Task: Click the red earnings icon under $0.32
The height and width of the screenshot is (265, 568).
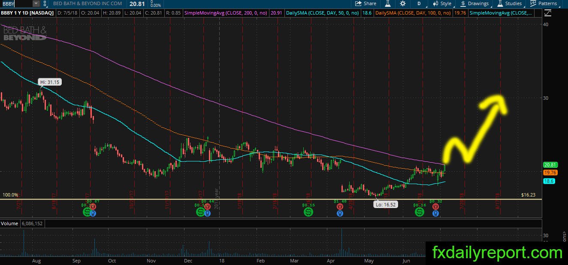Action: 436,206
